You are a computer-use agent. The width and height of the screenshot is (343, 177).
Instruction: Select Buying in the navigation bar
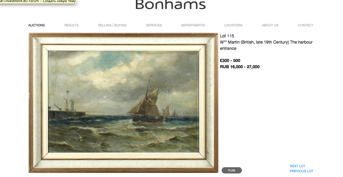[120, 25]
